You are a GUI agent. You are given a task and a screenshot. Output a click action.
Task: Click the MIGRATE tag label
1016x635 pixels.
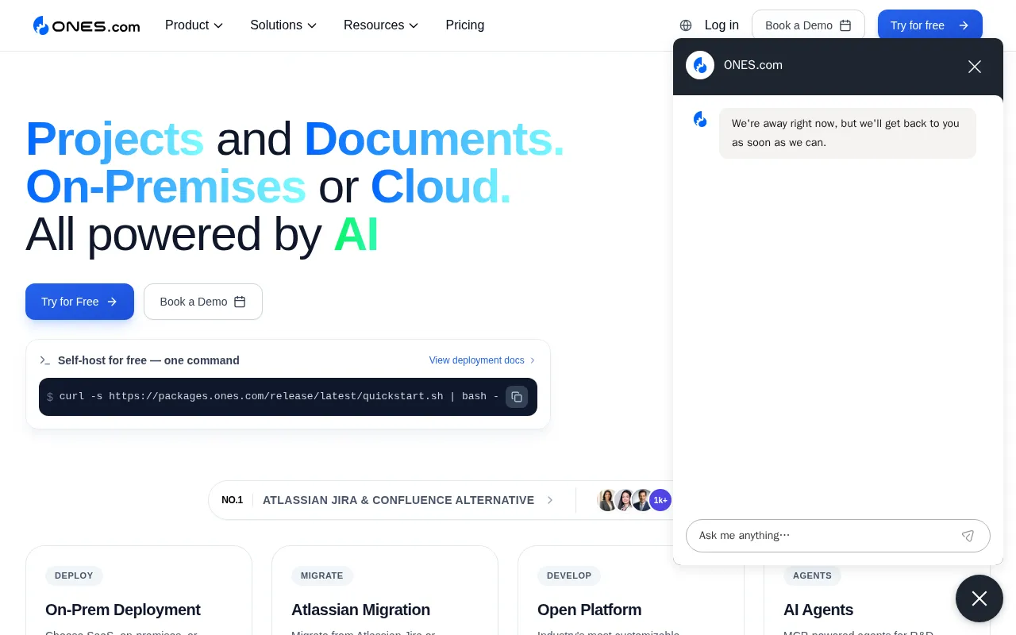point(322,575)
